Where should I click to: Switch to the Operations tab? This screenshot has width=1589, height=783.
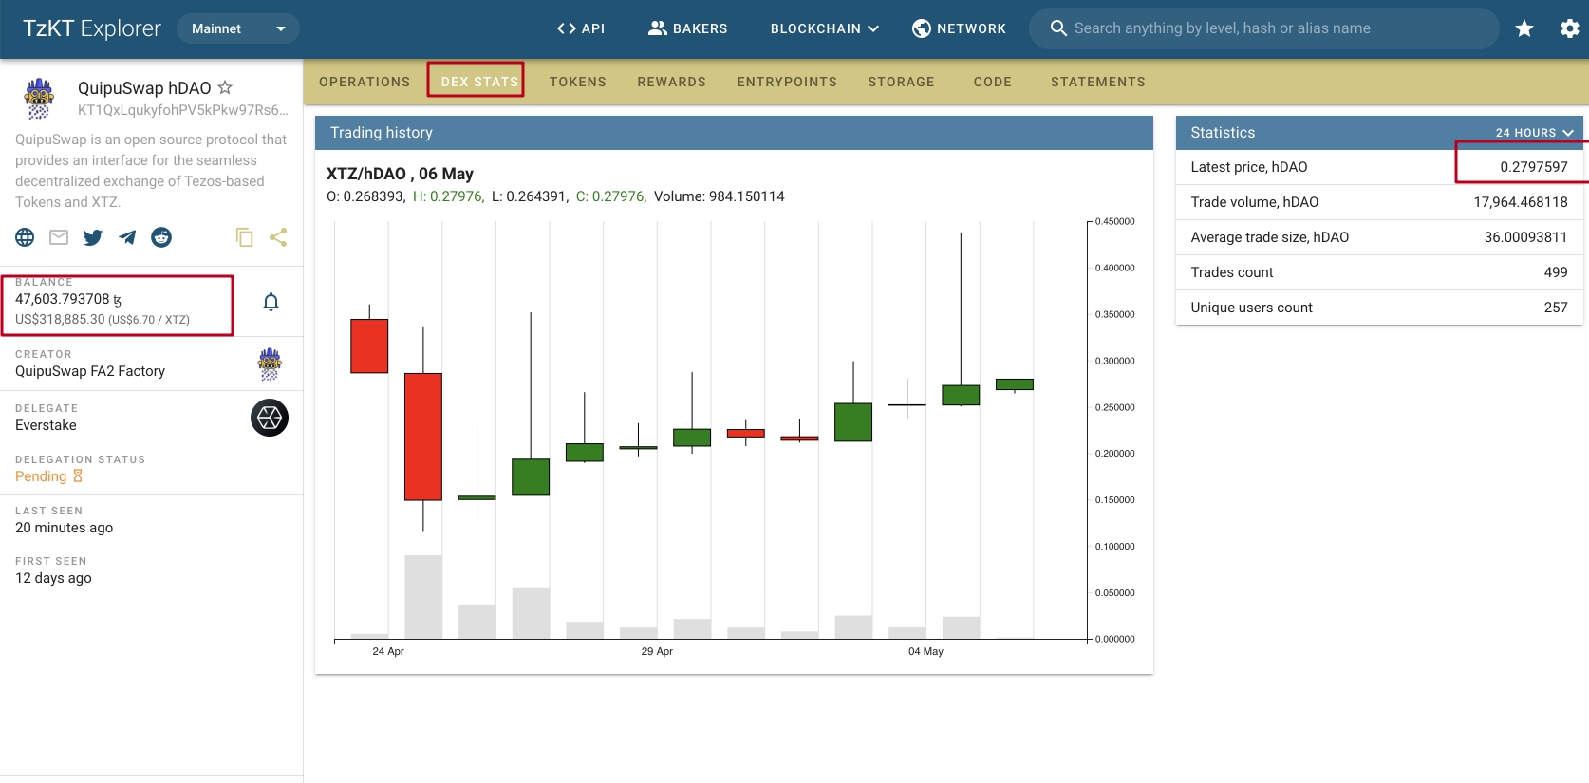click(x=365, y=82)
